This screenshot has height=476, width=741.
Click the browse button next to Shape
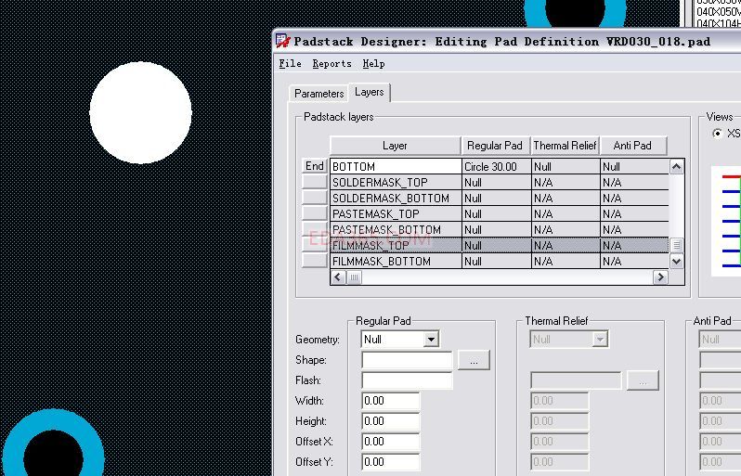(x=474, y=360)
